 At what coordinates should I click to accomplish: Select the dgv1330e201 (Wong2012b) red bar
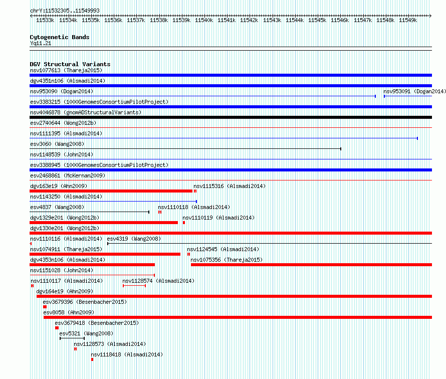click(231, 233)
